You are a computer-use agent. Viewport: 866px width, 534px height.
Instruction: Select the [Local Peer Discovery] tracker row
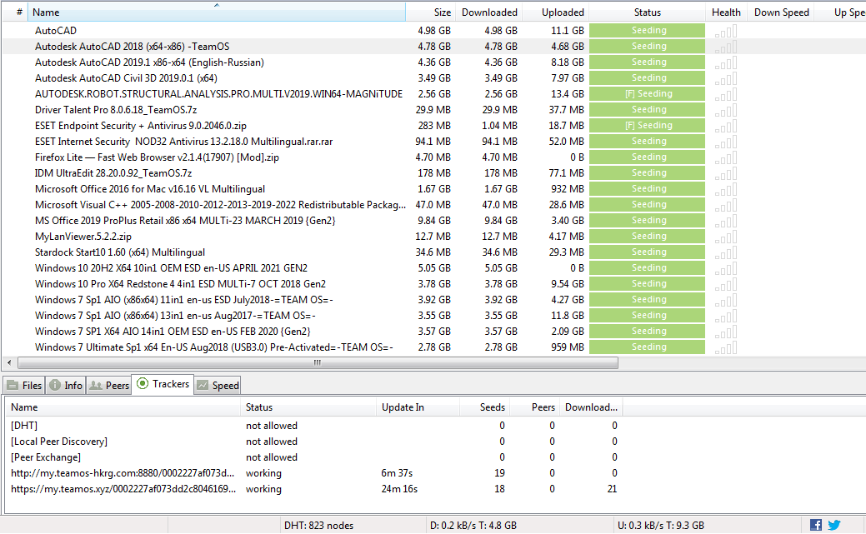pyautogui.click(x=313, y=442)
